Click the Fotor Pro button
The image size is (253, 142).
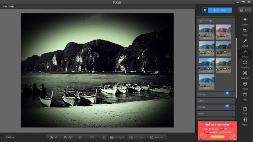pos(217,10)
